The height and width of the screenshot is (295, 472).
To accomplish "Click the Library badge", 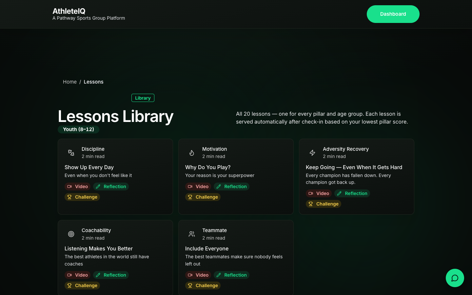I will tap(143, 98).
